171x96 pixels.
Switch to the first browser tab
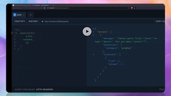[22, 5]
